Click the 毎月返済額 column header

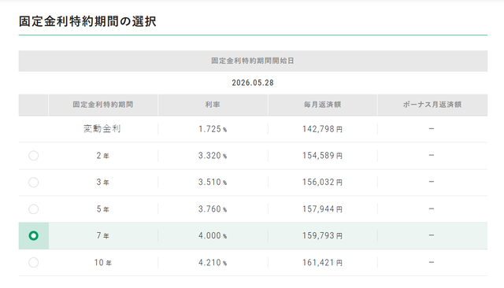322,105
